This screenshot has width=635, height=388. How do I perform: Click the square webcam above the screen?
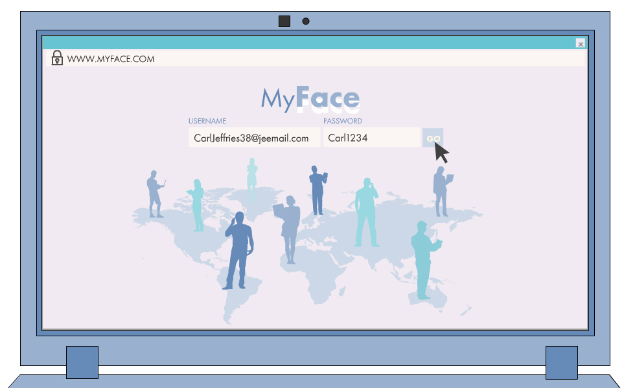point(284,21)
